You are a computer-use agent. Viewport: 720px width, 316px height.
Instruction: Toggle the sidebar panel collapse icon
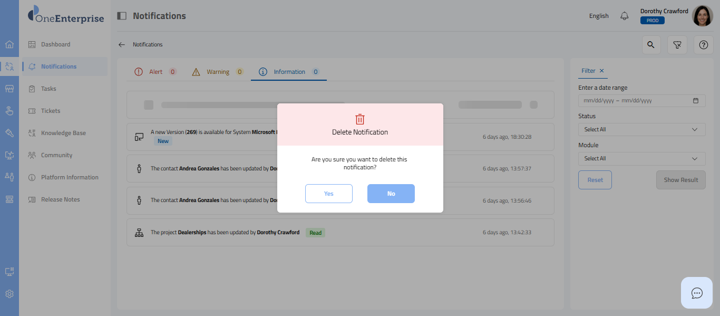tap(122, 16)
